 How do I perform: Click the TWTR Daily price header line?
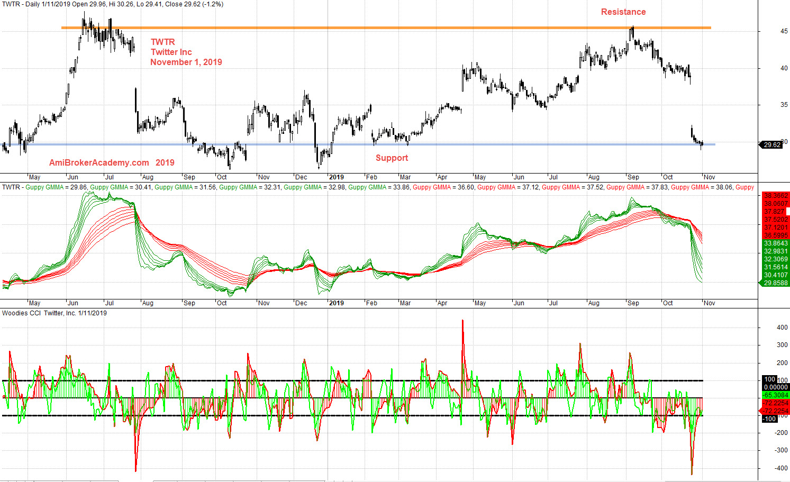click(113, 4)
